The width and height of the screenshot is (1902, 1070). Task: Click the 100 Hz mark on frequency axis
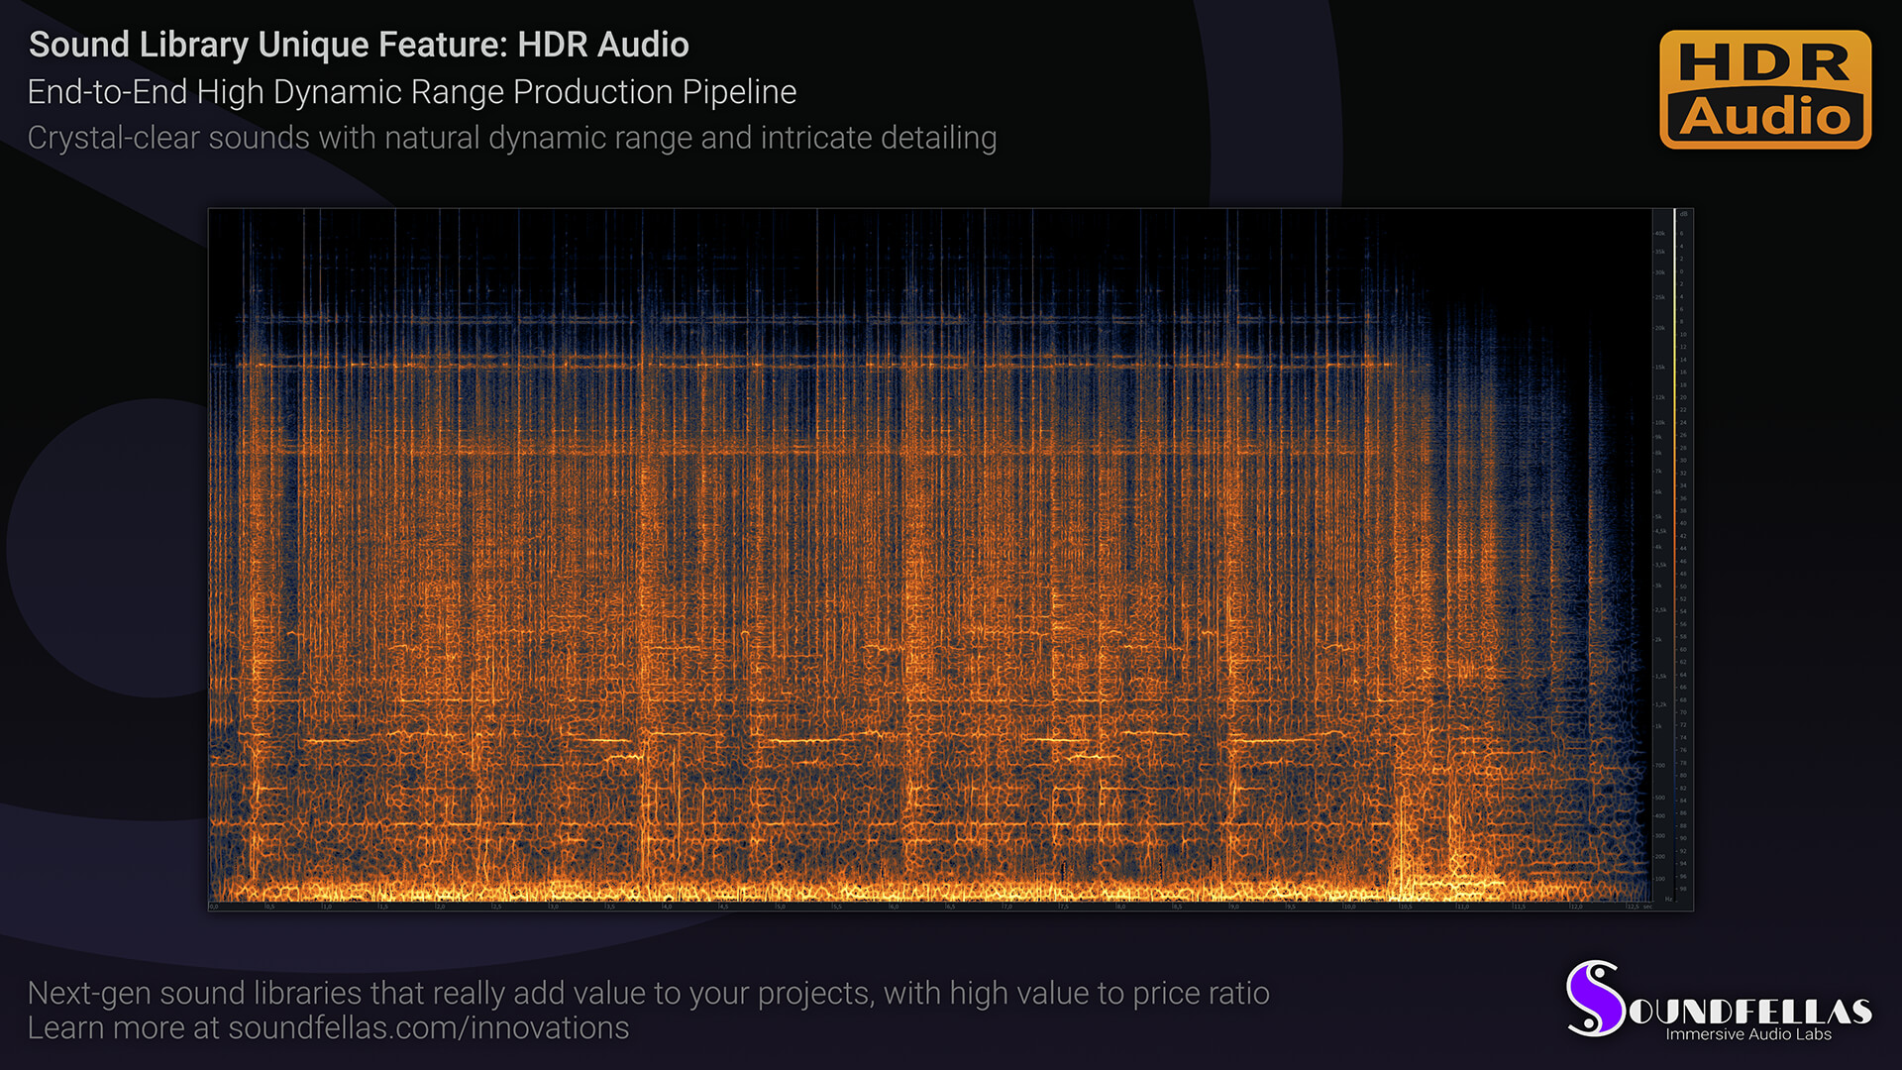1659,879
